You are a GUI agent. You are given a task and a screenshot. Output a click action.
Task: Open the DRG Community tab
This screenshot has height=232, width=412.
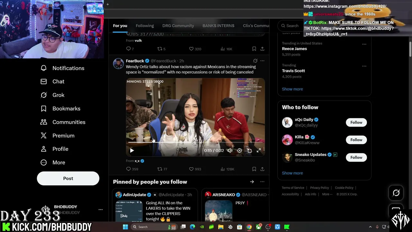(x=178, y=26)
